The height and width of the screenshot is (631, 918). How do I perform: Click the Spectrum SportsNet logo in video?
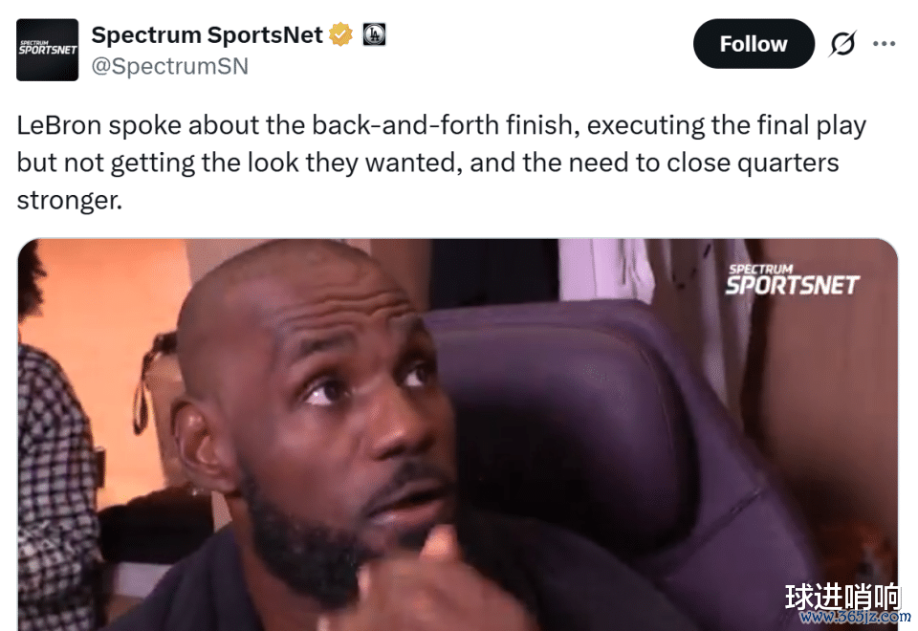(792, 280)
